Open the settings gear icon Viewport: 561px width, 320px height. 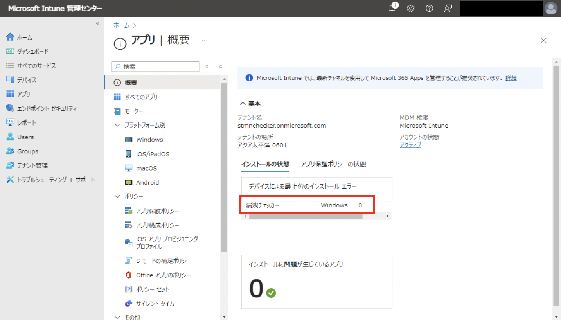click(x=410, y=8)
